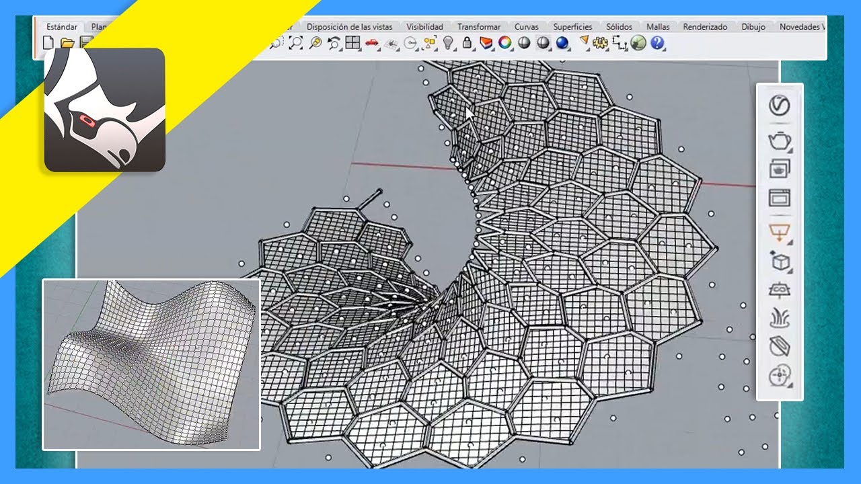Click V-Ray interactive render teapot-window icon
This screenshot has height=484, width=861.
(x=779, y=169)
